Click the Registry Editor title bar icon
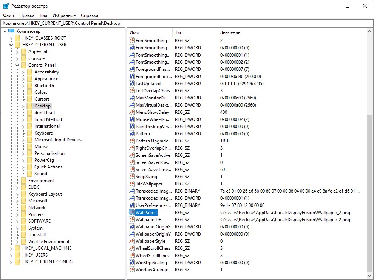This screenshot has width=374, height=280. point(6,6)
